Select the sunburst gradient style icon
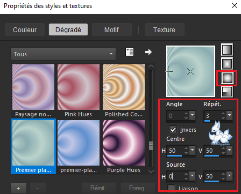241x194 pixels. tap(227, 78)
